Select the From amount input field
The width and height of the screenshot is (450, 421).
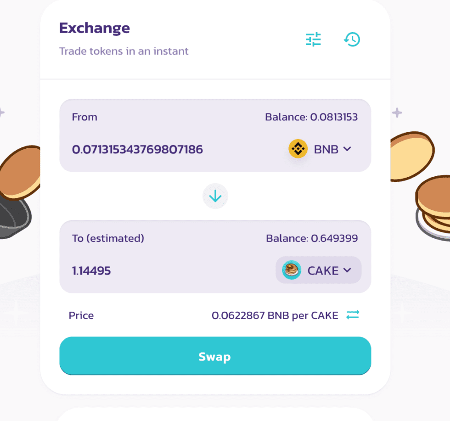(138, 149)
